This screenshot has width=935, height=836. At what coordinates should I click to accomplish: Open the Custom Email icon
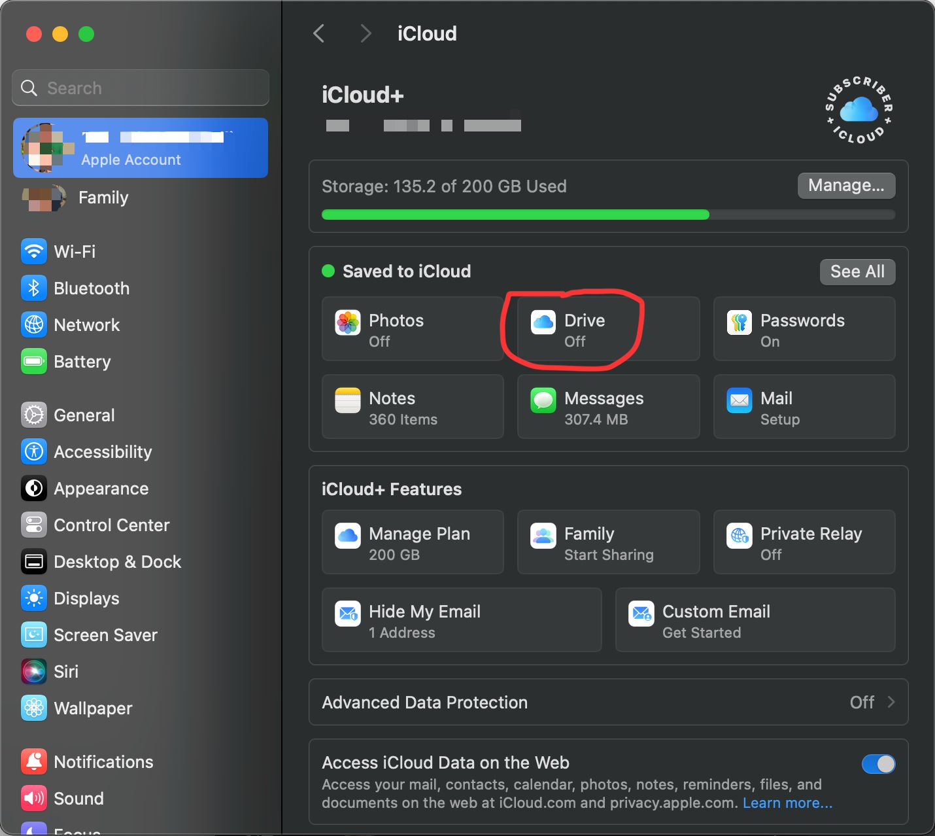[641, 614]
